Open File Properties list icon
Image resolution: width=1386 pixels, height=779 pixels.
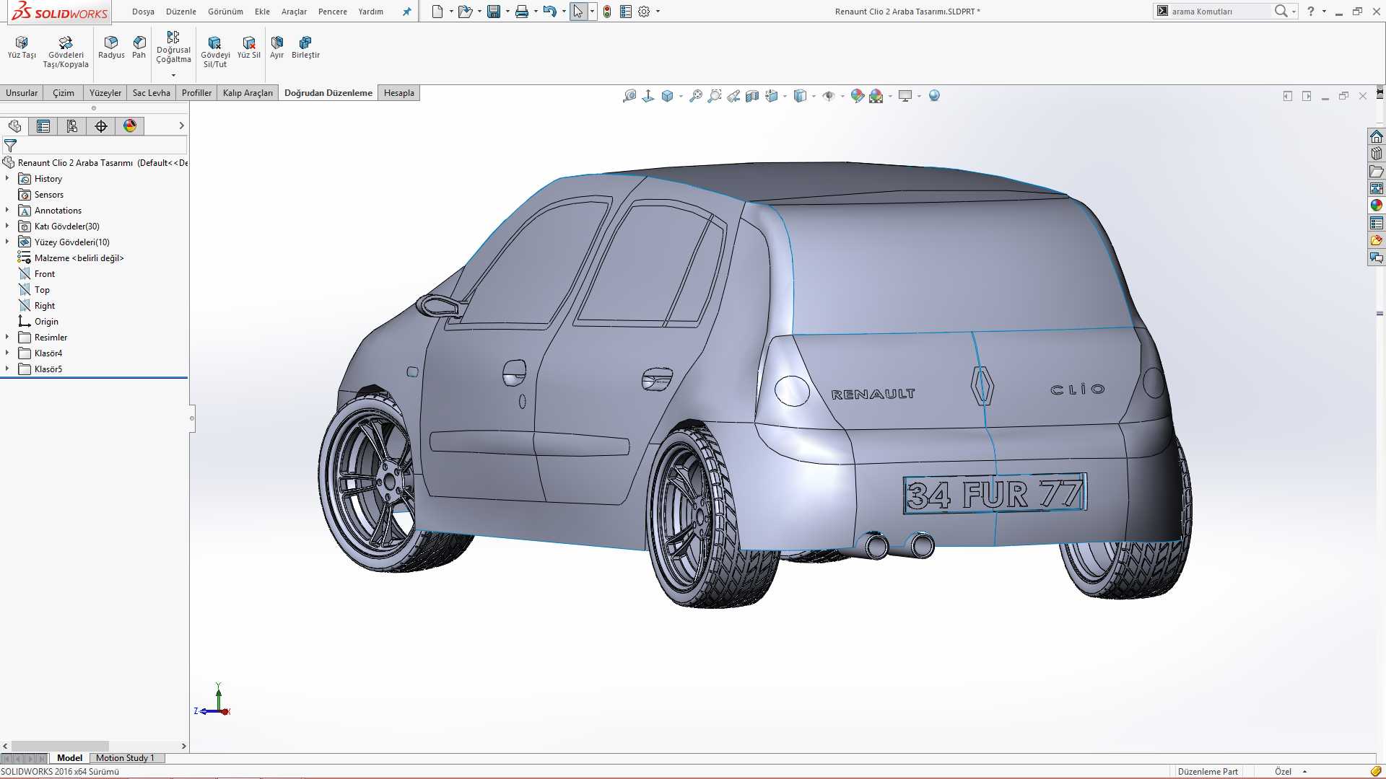pyautogui.click(x=626, y=12)
